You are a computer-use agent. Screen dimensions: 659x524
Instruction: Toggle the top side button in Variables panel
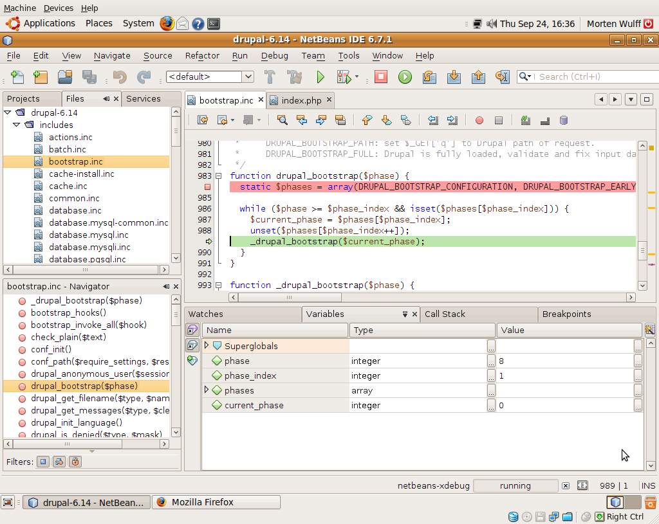tap(192, 330)
